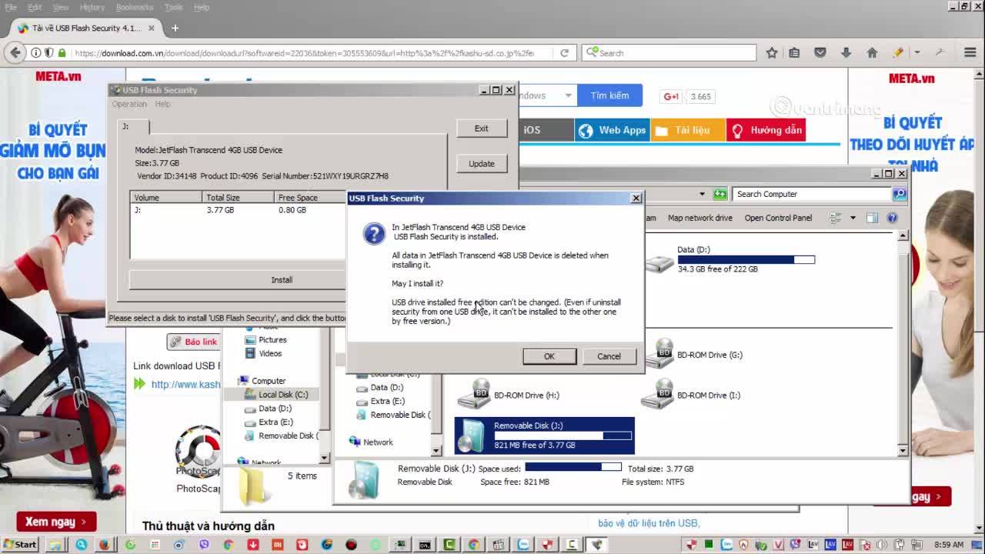Viewport: 985px width, 554px height.
Task: Select BD-ROM Drive (H:) in Explorer
Action: click(x=508, y=395)
